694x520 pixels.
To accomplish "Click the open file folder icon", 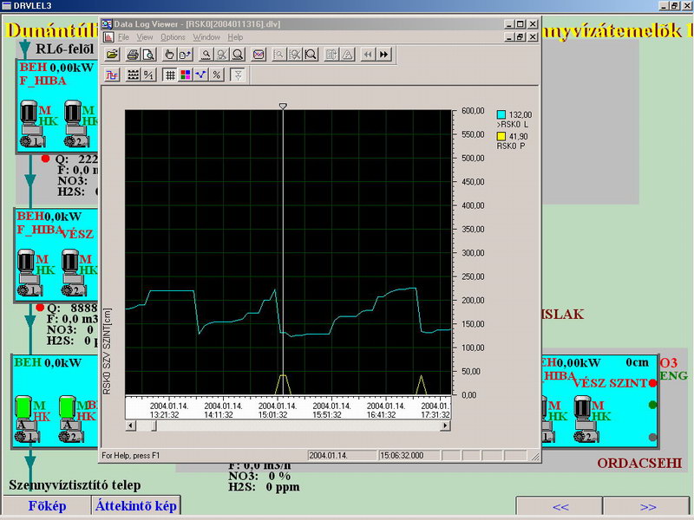I will tap(112, 55).
